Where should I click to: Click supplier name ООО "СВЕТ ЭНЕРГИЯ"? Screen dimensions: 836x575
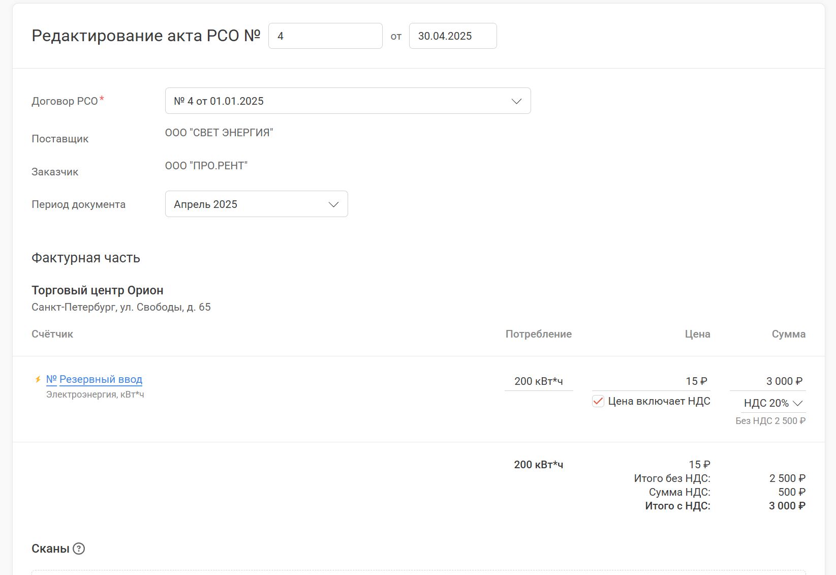219,133
